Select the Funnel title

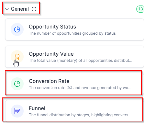37,108
